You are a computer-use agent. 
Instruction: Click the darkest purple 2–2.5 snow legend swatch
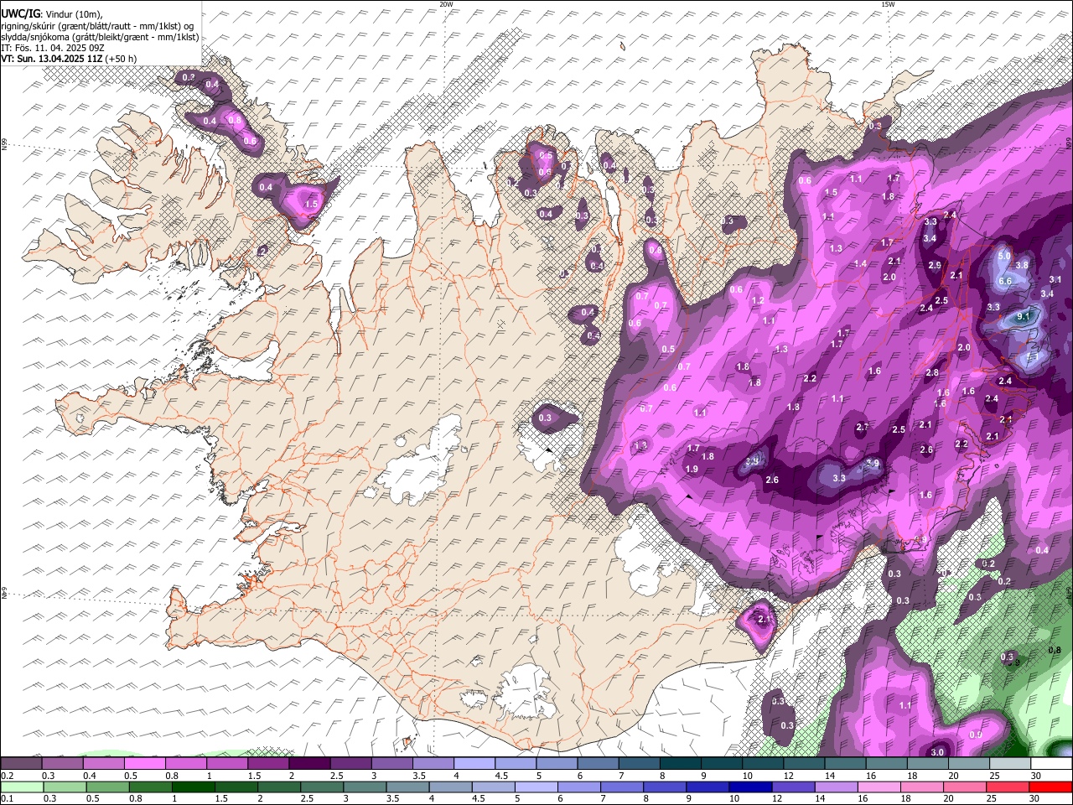[308, 764]
